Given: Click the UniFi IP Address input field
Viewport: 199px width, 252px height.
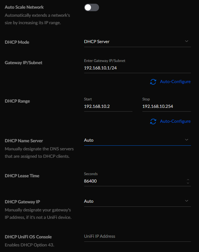Looking at the screenshot, I should pos(137,237).
